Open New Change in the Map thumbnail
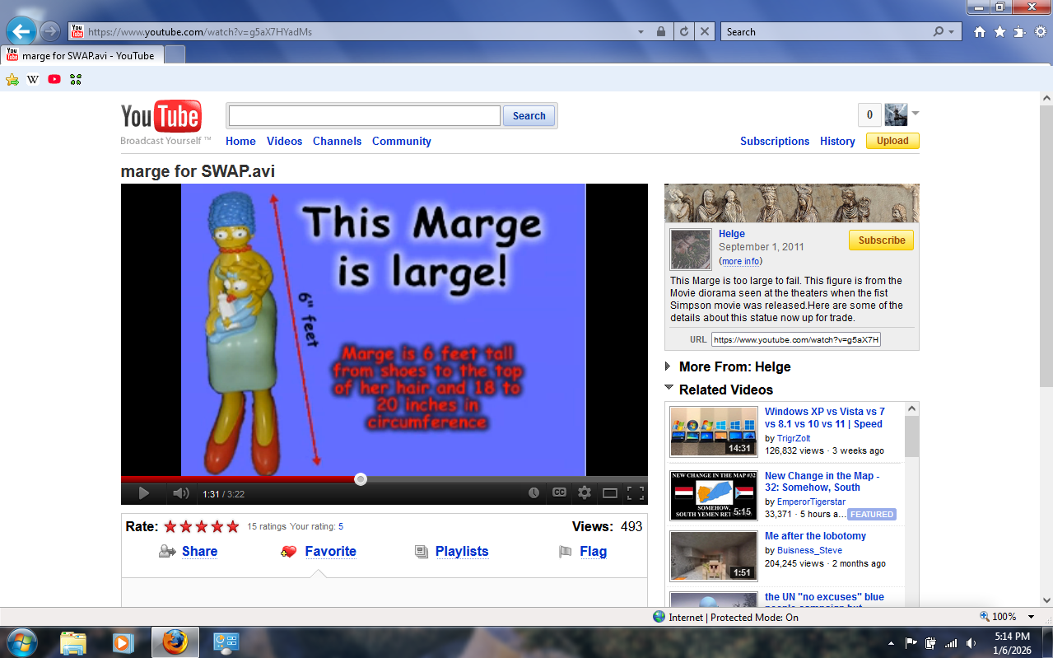Screen dimensions: 1053x658 click(713, 496)
